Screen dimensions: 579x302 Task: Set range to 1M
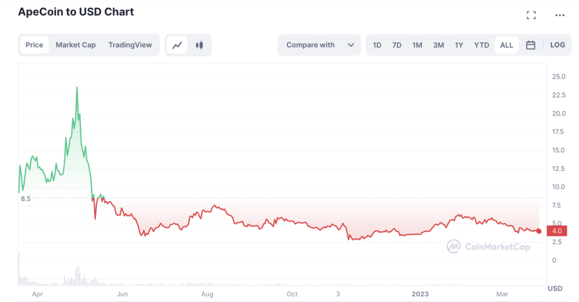(418, 45)
